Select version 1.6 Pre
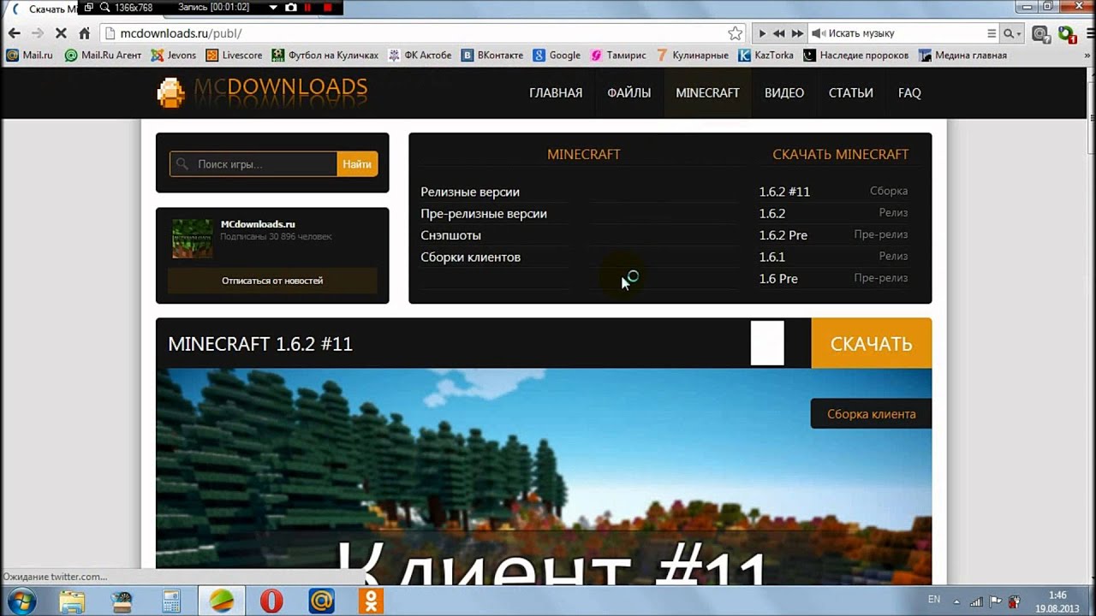 [833, 279]
